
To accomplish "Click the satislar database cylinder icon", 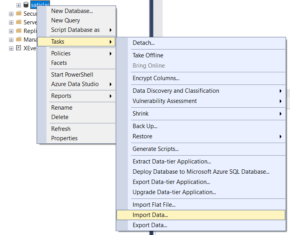I will pos(26,5).
